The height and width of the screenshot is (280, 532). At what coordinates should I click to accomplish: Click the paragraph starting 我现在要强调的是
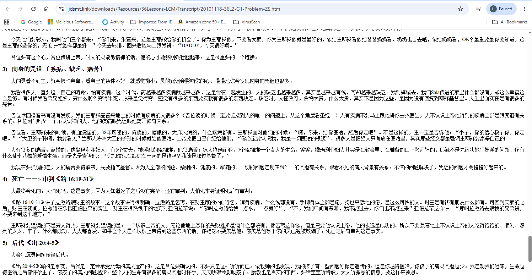pos(259,167)
